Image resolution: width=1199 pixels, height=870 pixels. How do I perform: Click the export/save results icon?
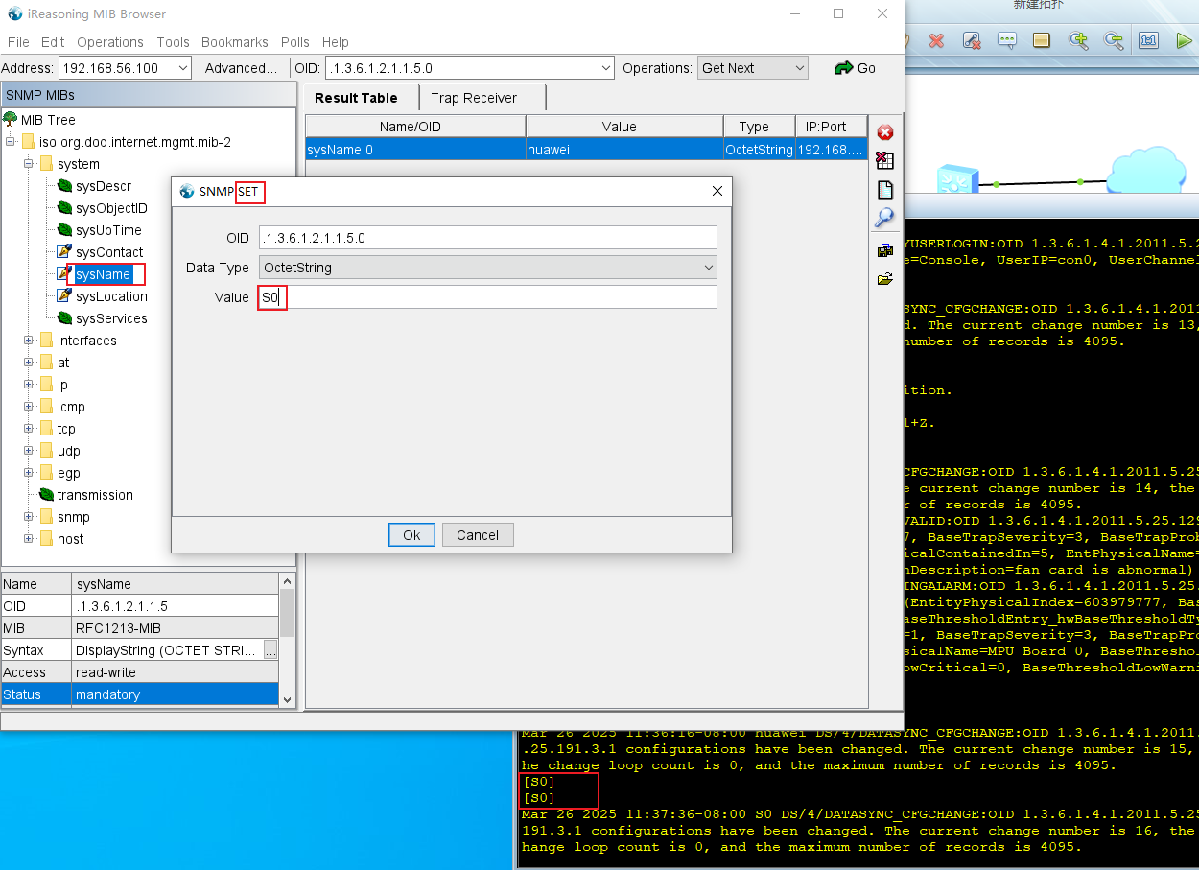[x=884, y=248]
